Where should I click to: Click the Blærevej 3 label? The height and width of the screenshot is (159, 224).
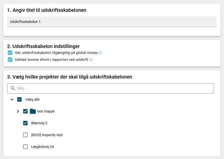tap(39, 123)
